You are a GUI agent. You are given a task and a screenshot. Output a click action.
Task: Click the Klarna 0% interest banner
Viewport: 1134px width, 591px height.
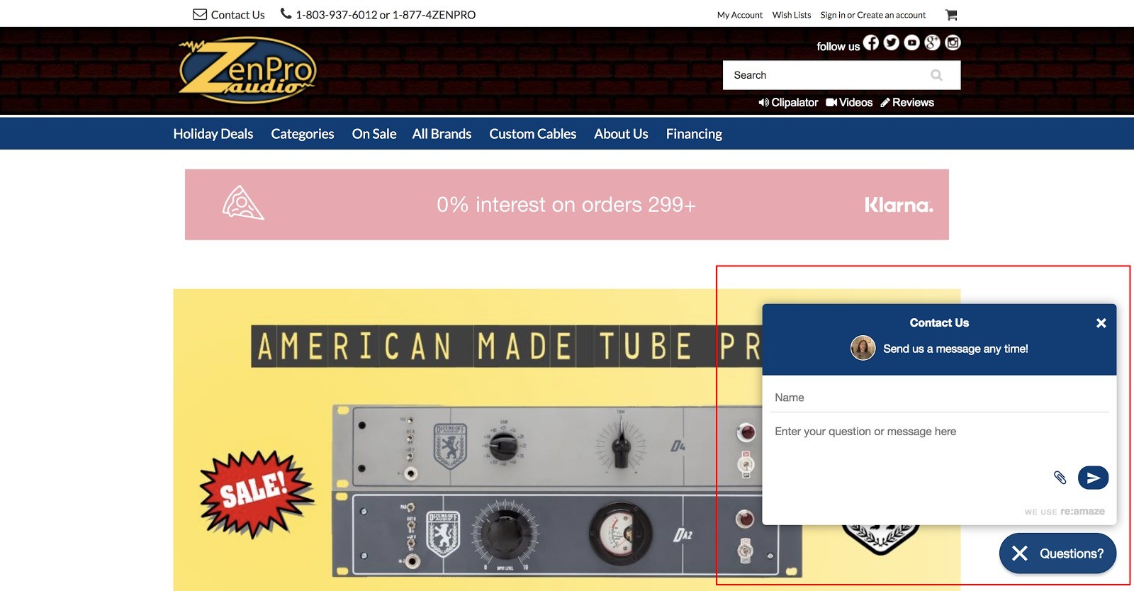[x=566, y=205]
